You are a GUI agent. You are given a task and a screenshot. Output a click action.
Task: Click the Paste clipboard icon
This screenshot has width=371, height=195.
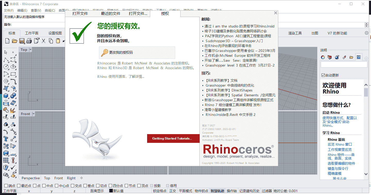[x=58, y=41]
